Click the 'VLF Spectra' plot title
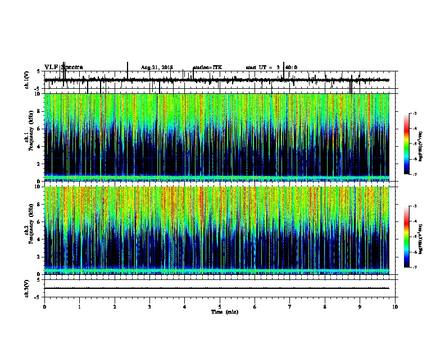445x344 pixels. [63, 67]
